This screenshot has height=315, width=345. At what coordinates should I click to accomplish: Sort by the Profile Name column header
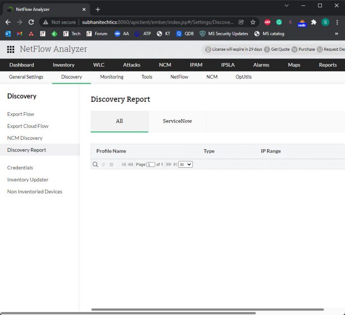[x=111, y=151]
